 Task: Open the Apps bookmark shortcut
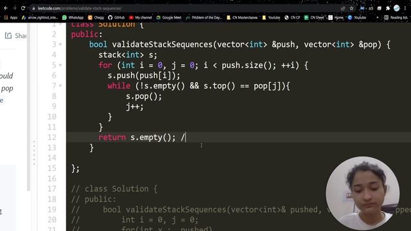coord(11,17)
